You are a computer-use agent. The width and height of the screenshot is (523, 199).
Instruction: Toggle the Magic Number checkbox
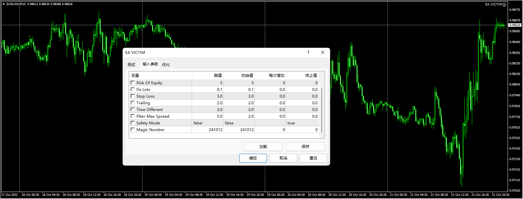[133, 129]
